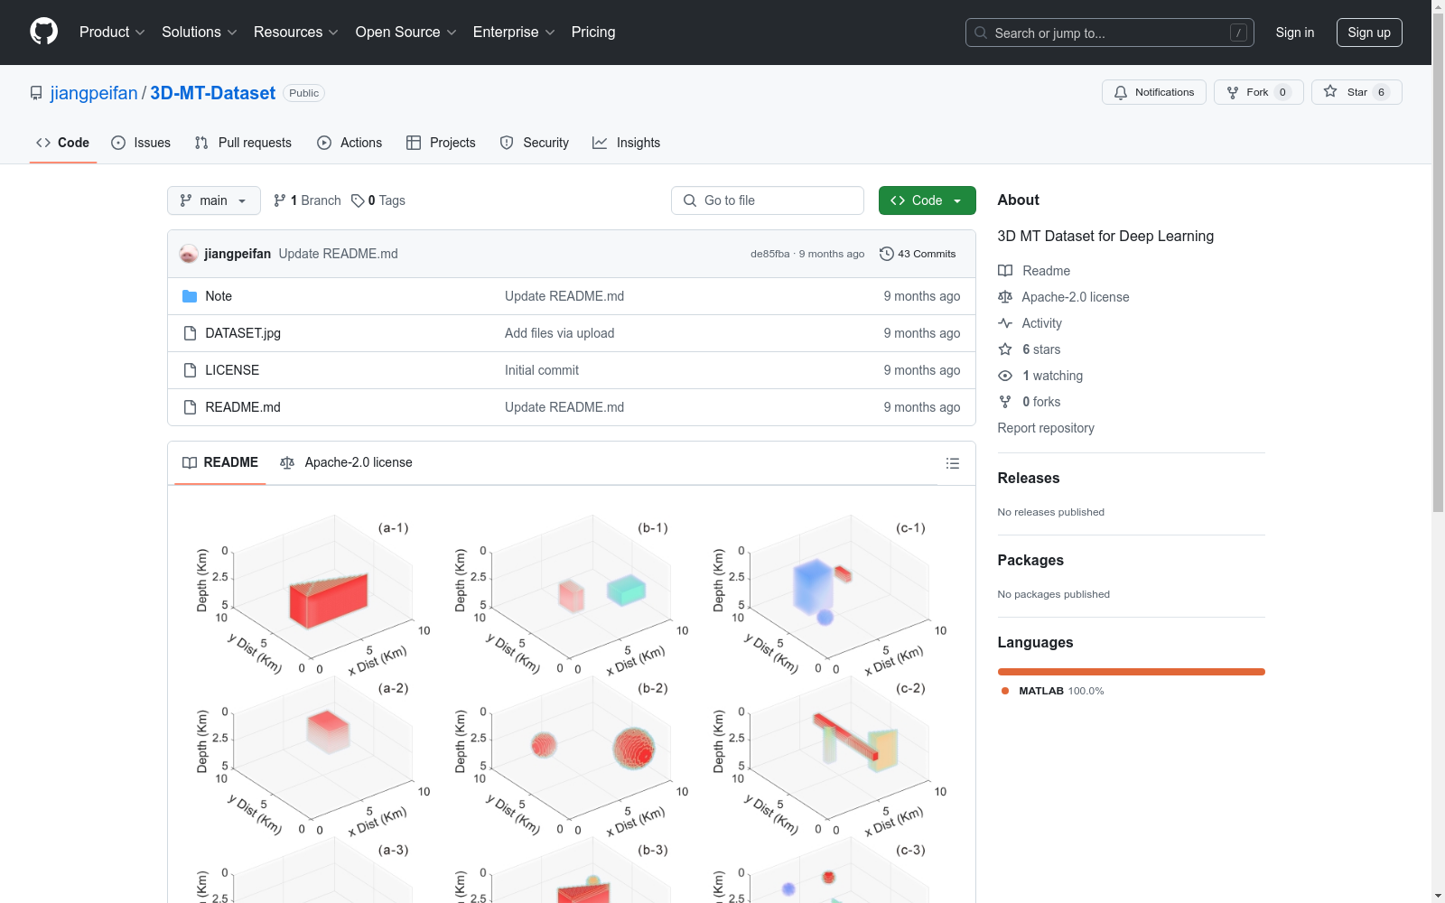Click the Star count badge
This screenshot has height=903, width=1445.
(1381, 92)
